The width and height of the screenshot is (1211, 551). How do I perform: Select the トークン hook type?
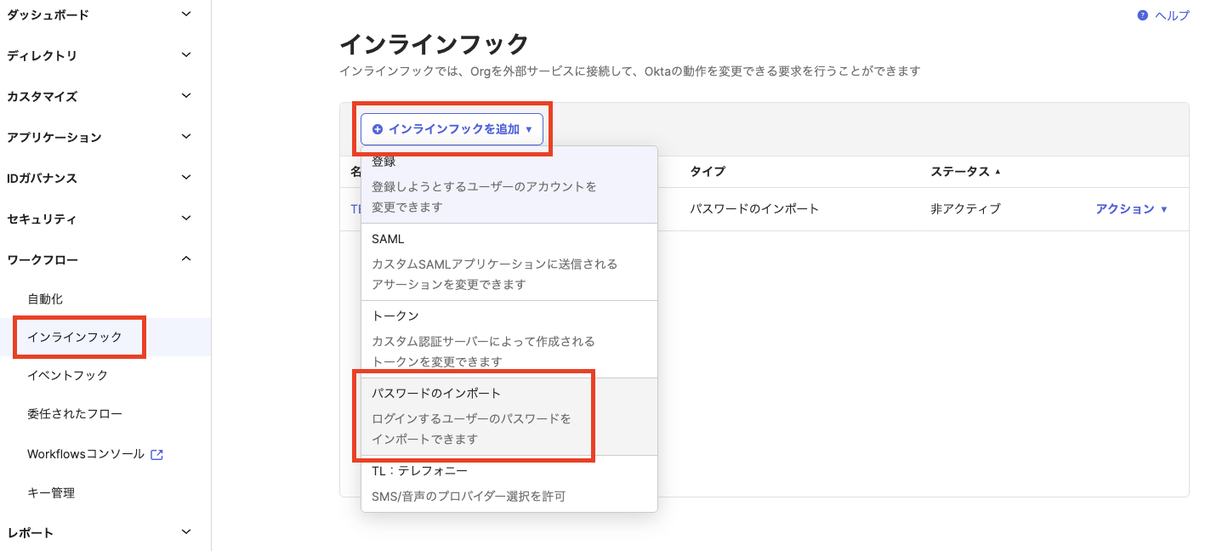coord(509,338)
